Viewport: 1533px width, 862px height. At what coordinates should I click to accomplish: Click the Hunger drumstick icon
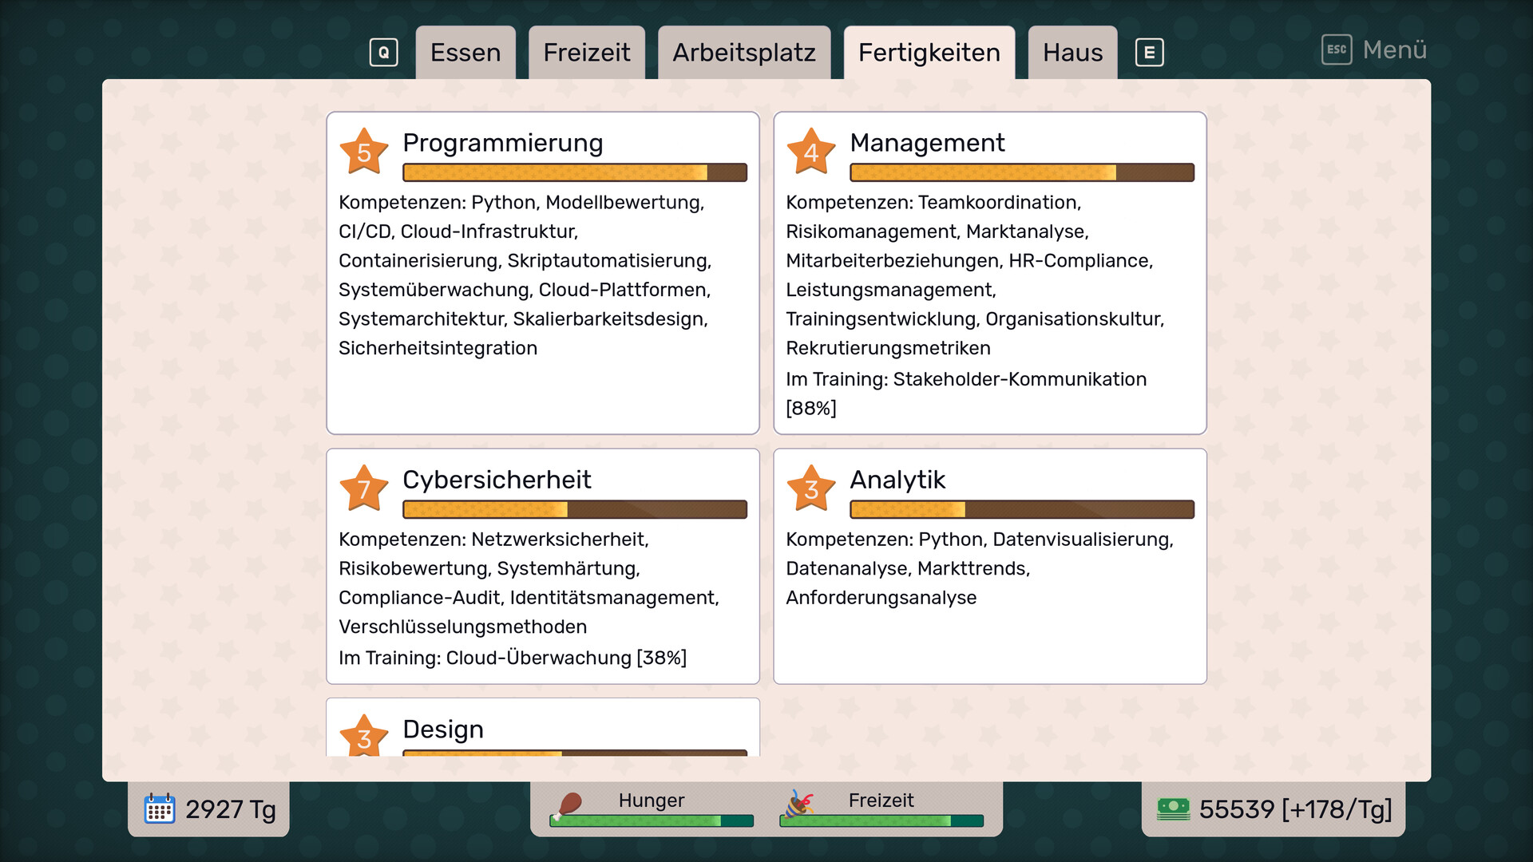(x=568, y=805)
